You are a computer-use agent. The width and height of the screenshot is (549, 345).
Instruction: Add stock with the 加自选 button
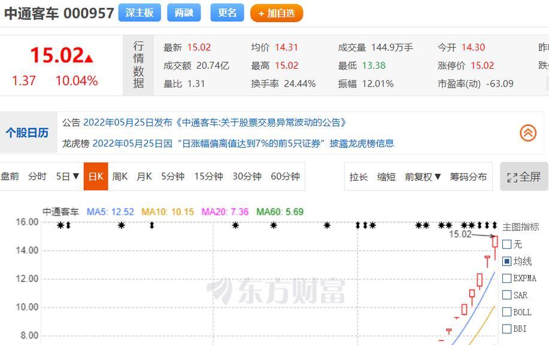pos(277,13)
